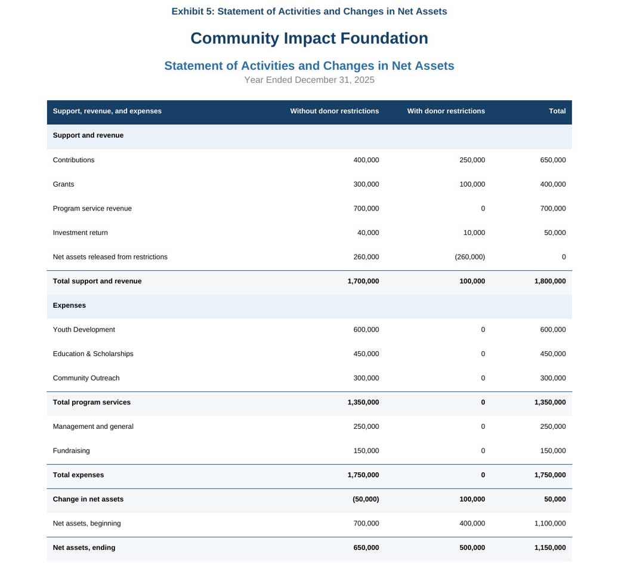618x563 pixels.
Task: Click the 'Total' column header
Action: (x=557, y=111)
